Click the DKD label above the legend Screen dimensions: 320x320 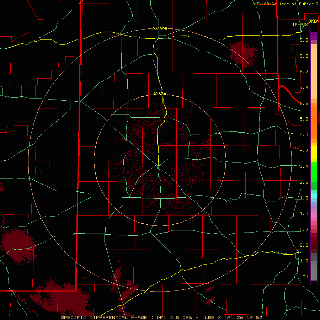point(312,21)
